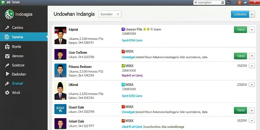Click the search field in the title bar

tap(207, 3)
